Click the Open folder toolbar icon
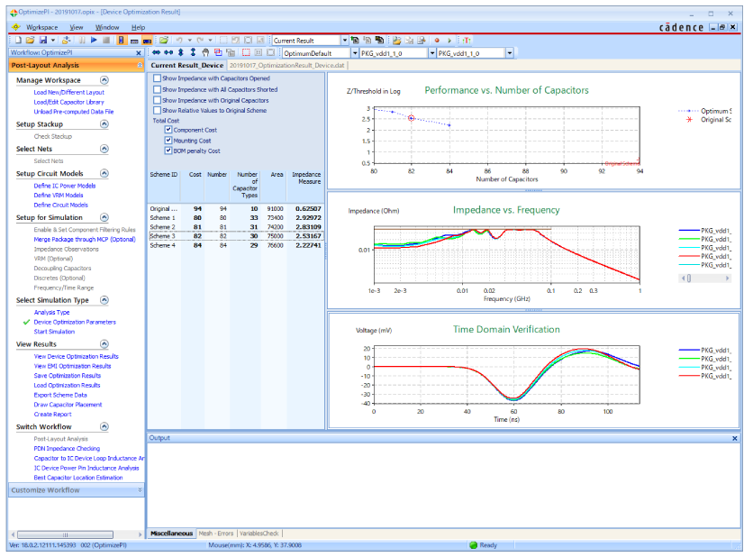This screenshot has height=557, width=753. 30,41
